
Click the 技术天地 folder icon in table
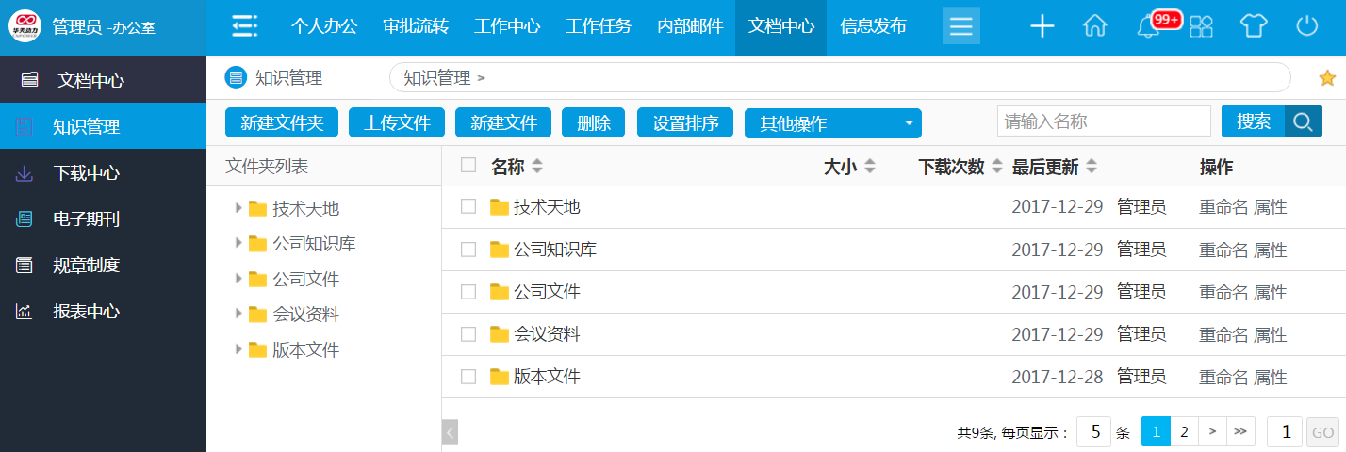500,207
